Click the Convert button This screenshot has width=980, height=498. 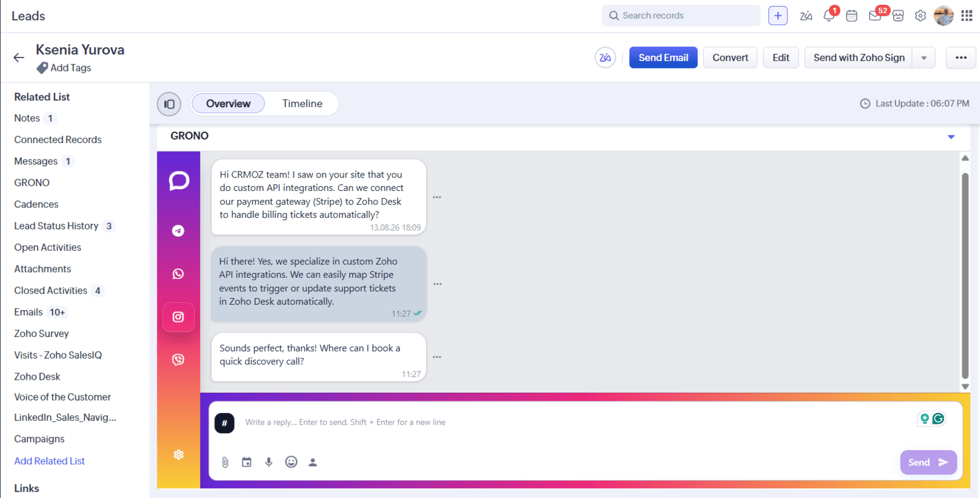730,58
